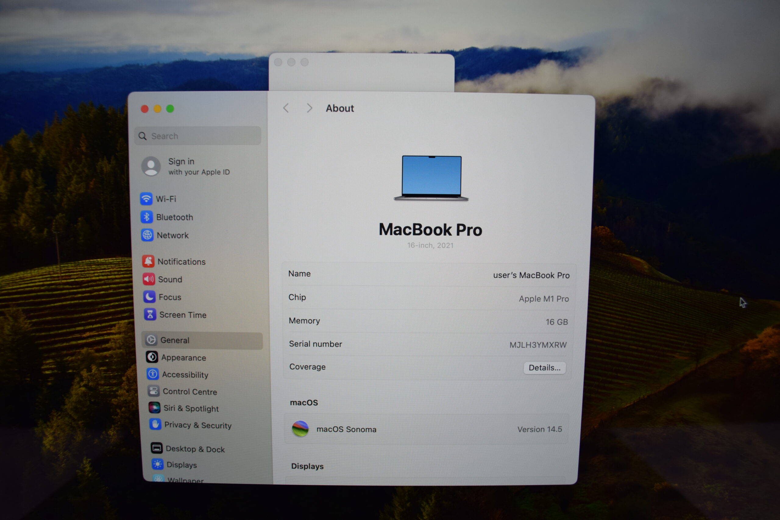This screenshot has height=520, width=780.
Task: Close System Settings with red button
Action: tap(144, 109)
